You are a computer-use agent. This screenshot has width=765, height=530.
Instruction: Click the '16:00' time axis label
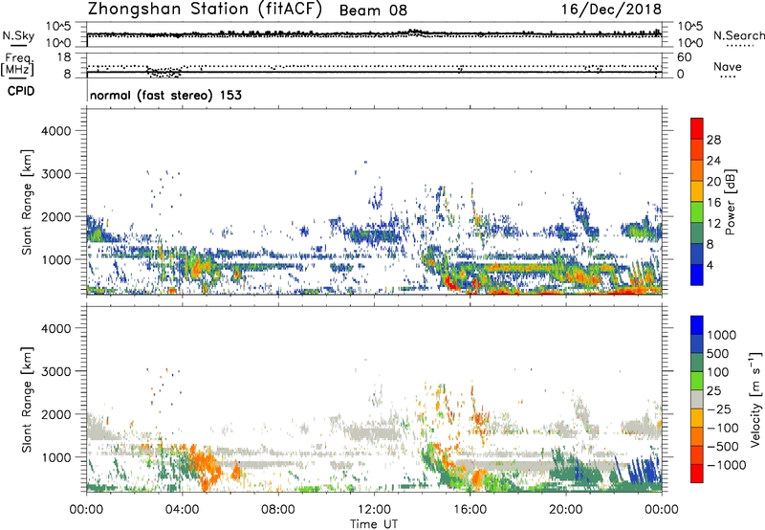click(x=470, y=510)
